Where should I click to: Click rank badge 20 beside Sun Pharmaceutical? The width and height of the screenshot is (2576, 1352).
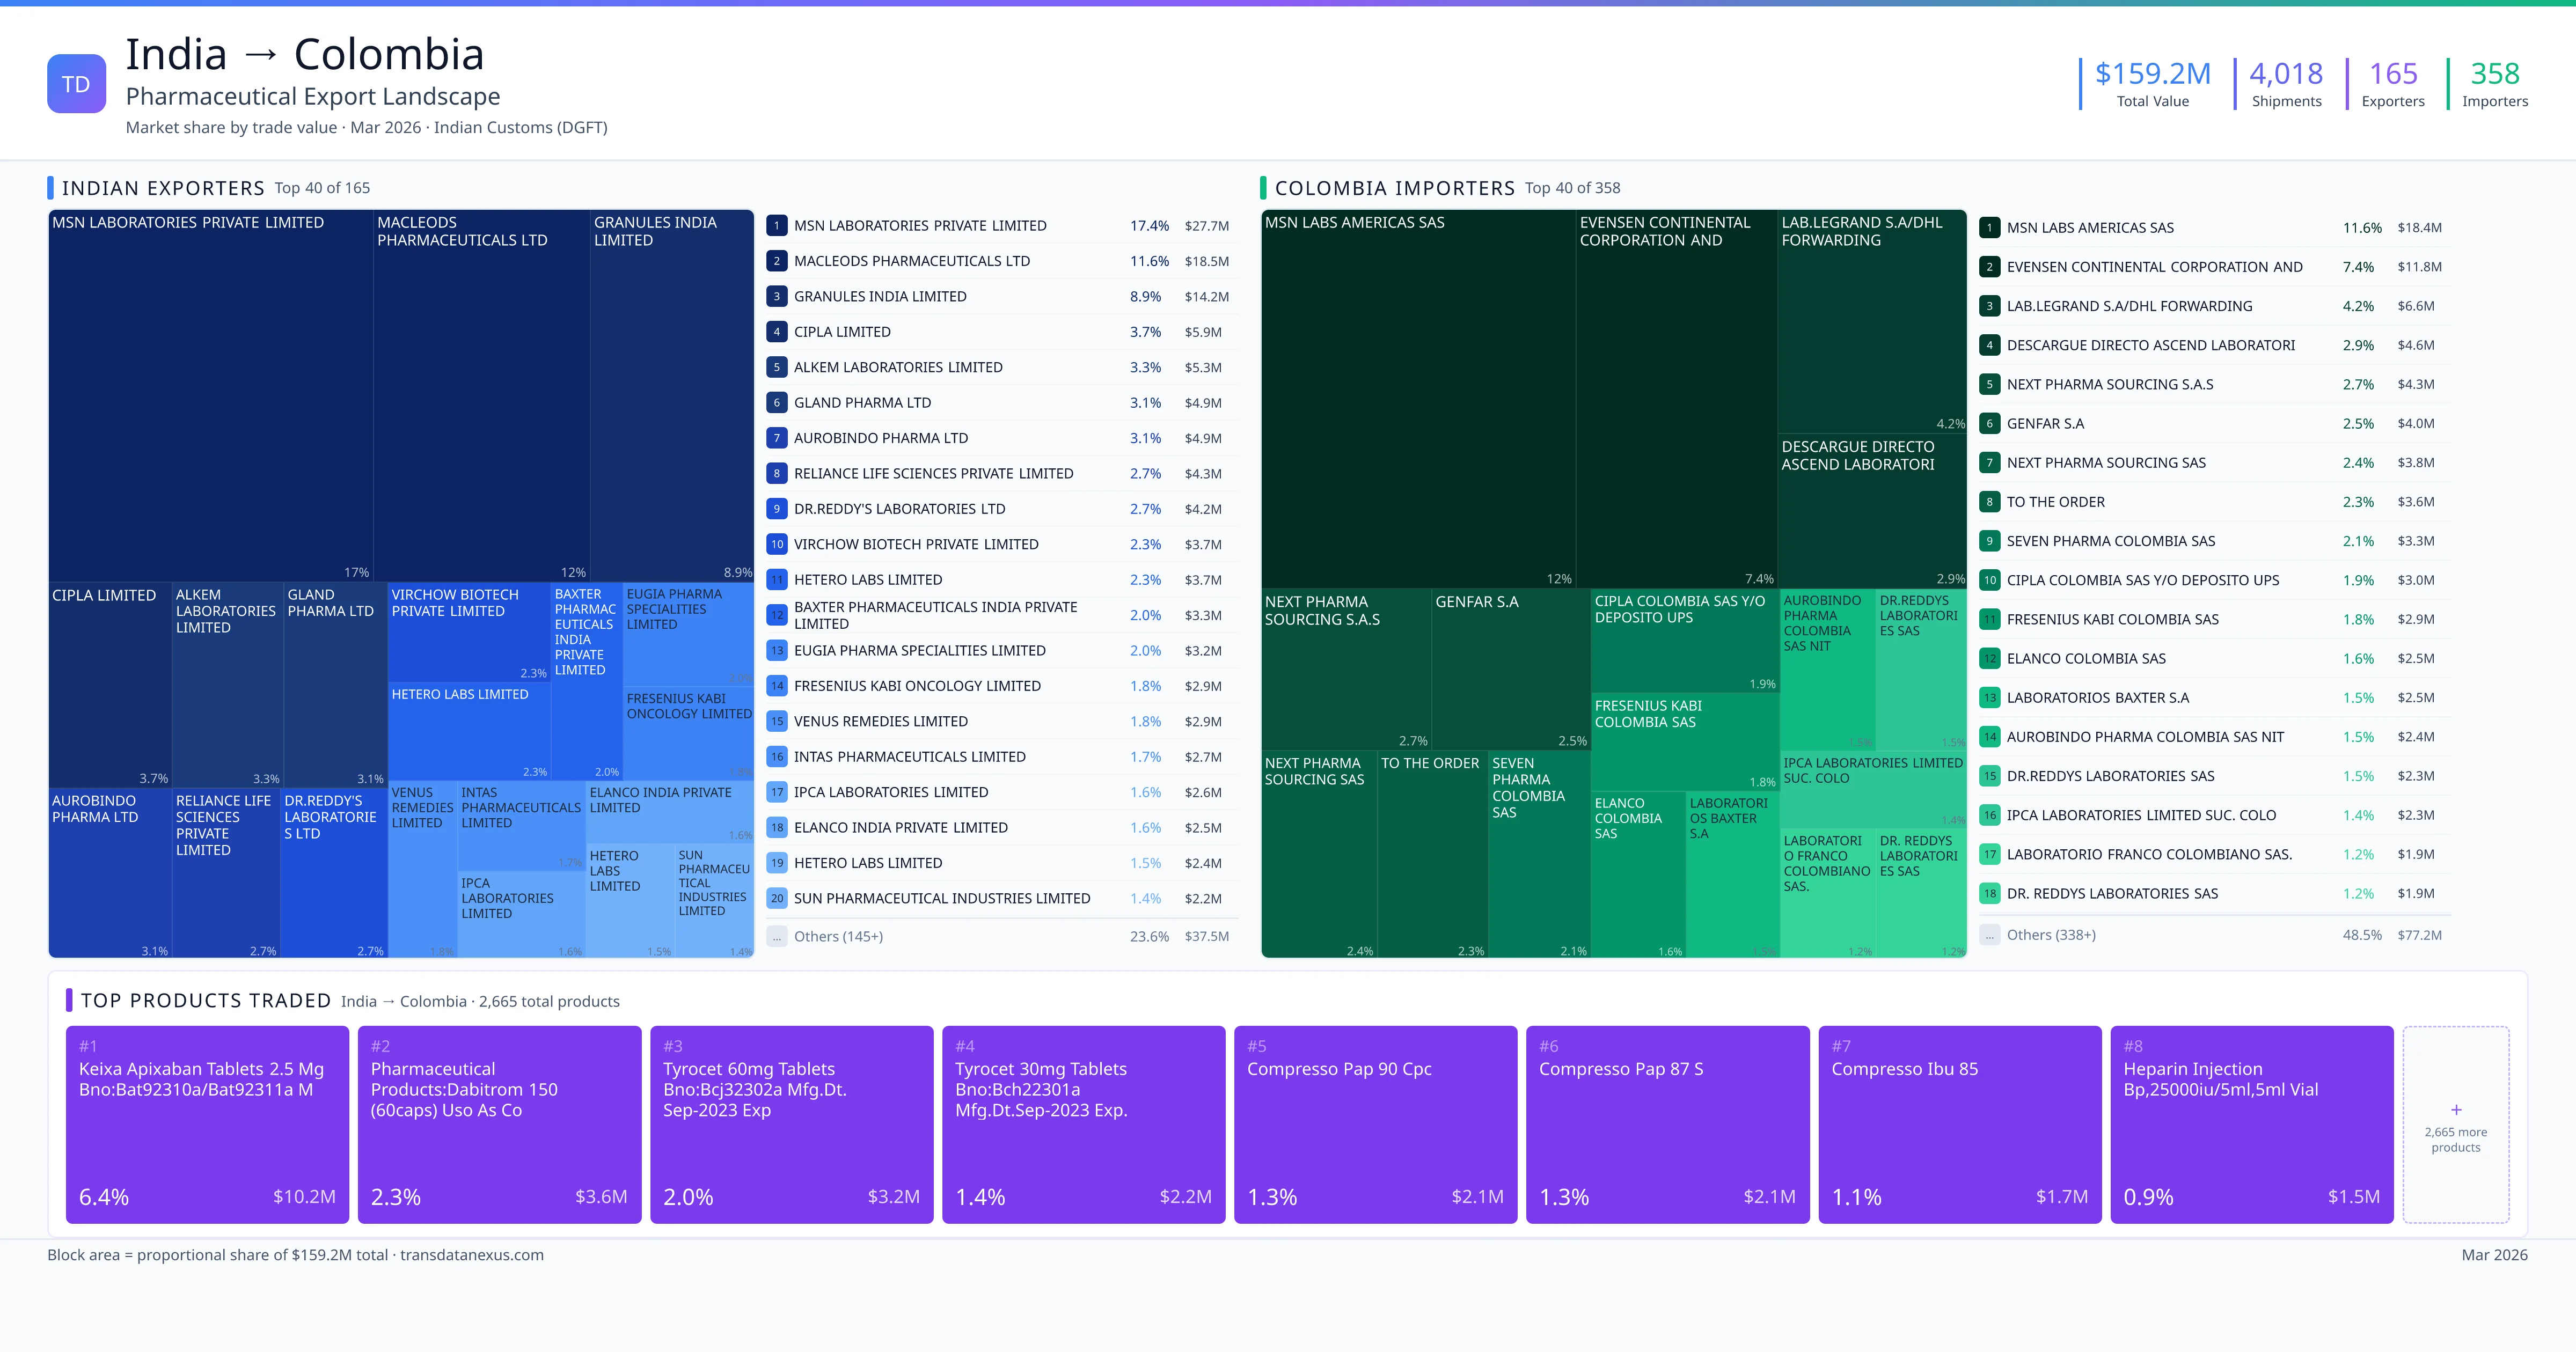coord(776,898)
